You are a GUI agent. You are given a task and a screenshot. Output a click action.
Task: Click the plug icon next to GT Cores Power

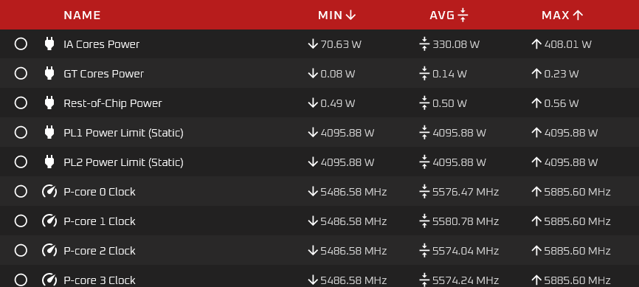pos(49,73)
